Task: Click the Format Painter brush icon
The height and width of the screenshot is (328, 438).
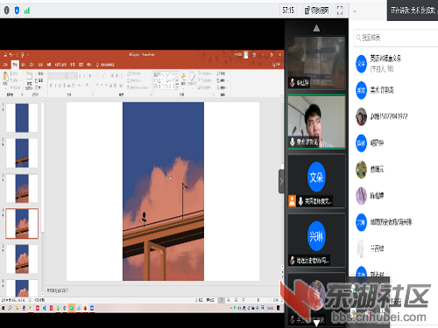Action: click(11, 87)
